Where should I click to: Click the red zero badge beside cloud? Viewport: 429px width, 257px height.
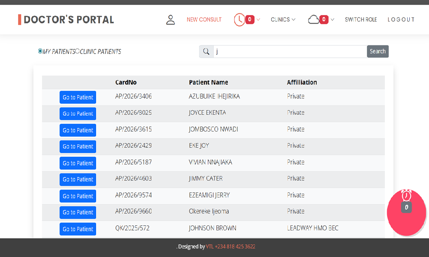(x=324, y=20)
